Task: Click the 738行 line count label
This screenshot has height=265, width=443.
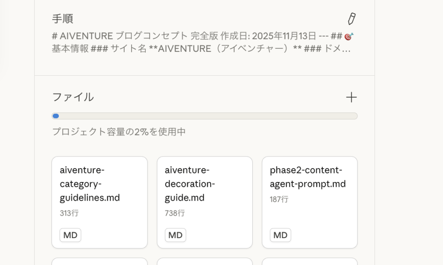Action: pyautogui.click(x=175, y=213)
